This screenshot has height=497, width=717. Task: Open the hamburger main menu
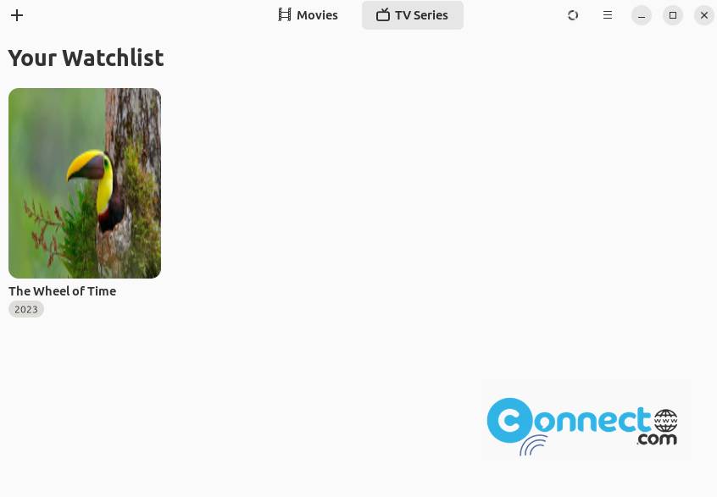(608, 15)
